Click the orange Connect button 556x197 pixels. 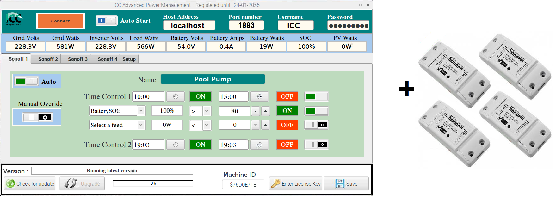pos(60,21)
